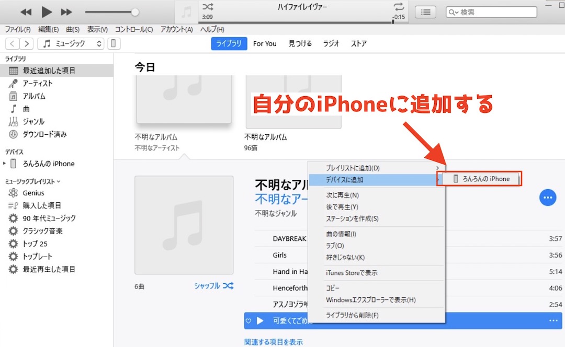Open the ミュージック media type dropdown

coord(71,43)
